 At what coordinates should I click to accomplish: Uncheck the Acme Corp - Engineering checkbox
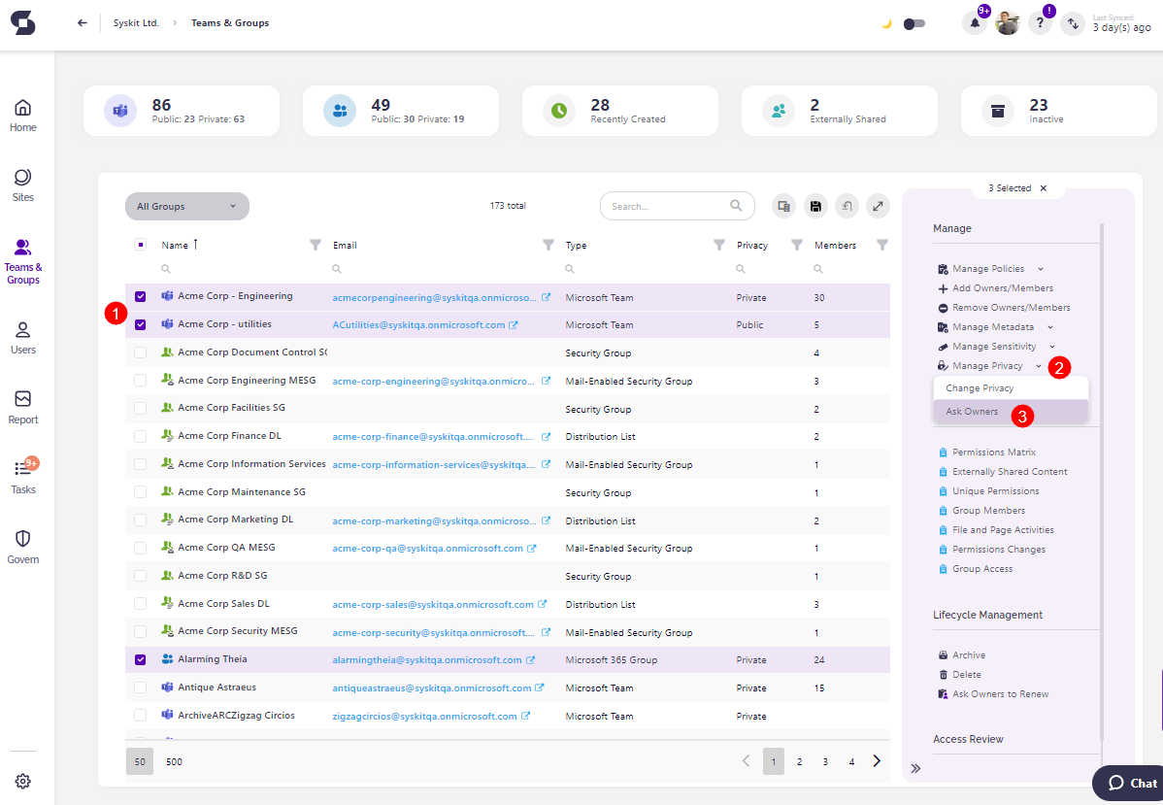(x=141, y=297)
